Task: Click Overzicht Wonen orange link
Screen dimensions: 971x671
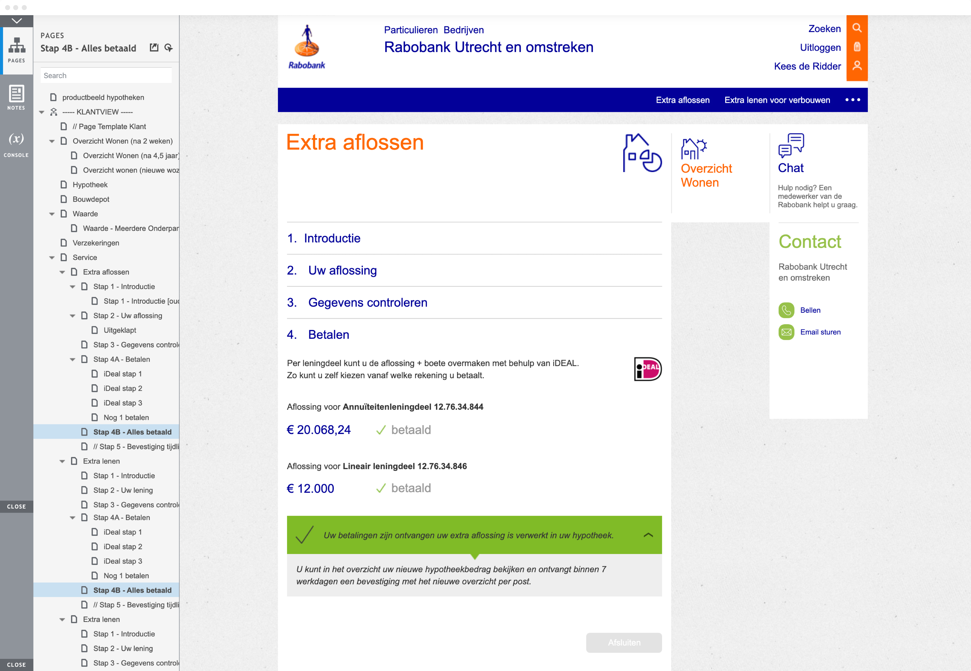Action: pyautogui.click(x=706, y=175)
